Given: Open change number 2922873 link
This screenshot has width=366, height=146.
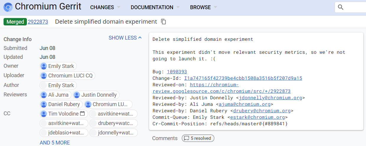Looking at the screenshot, I should (x=38, y=22).
